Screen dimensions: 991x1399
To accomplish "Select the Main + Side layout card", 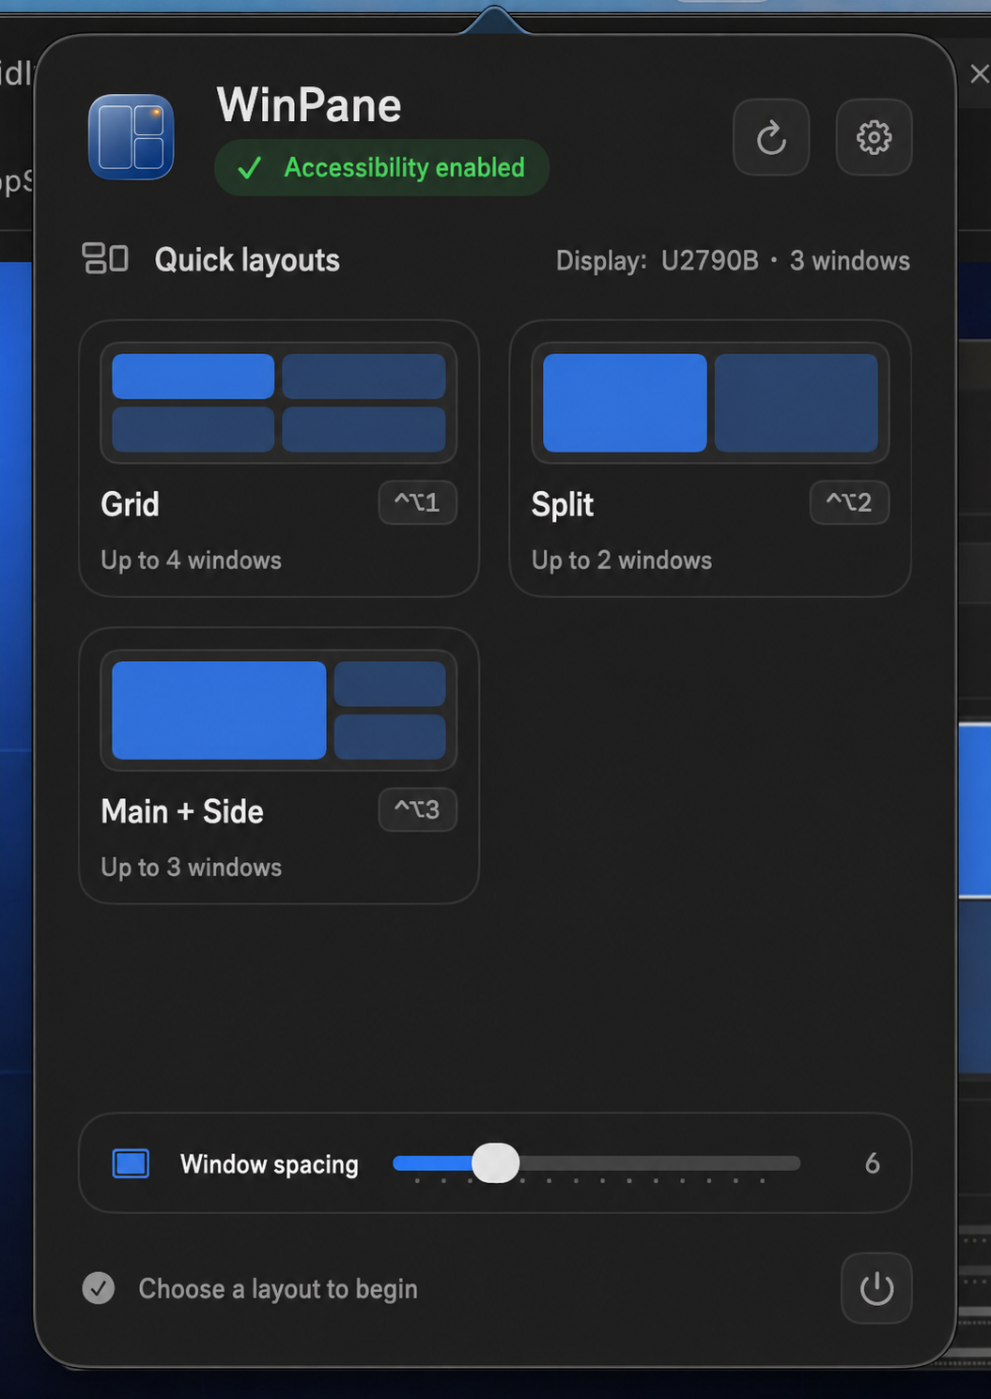I will click(x=279, y=765).
